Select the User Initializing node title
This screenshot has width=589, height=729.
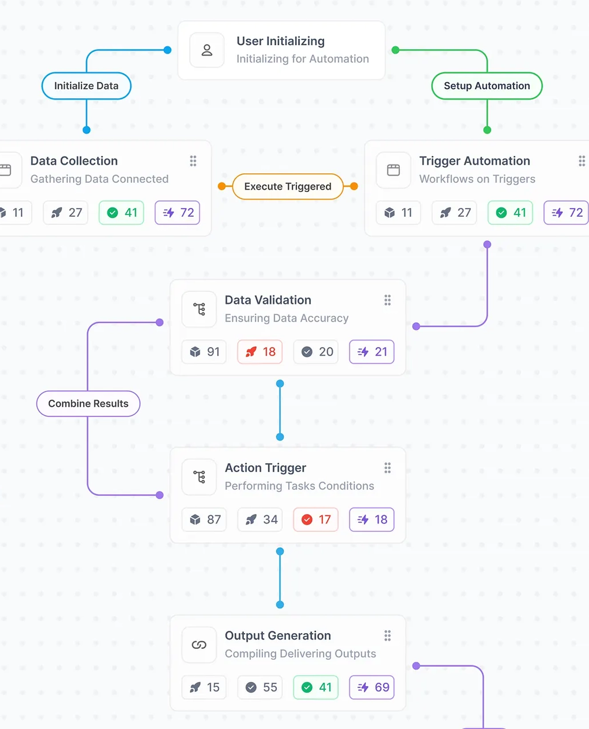[280, 41]
